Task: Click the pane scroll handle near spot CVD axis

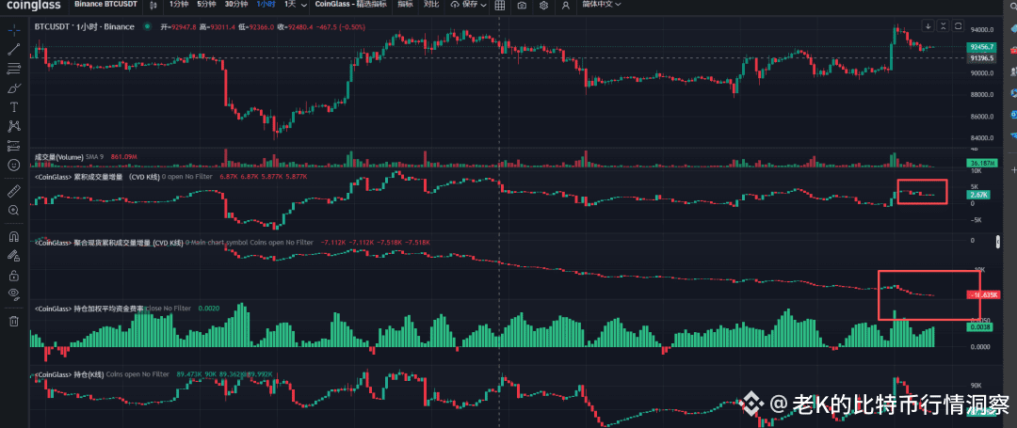Action: pyautogui.click(x=997, y=242)
